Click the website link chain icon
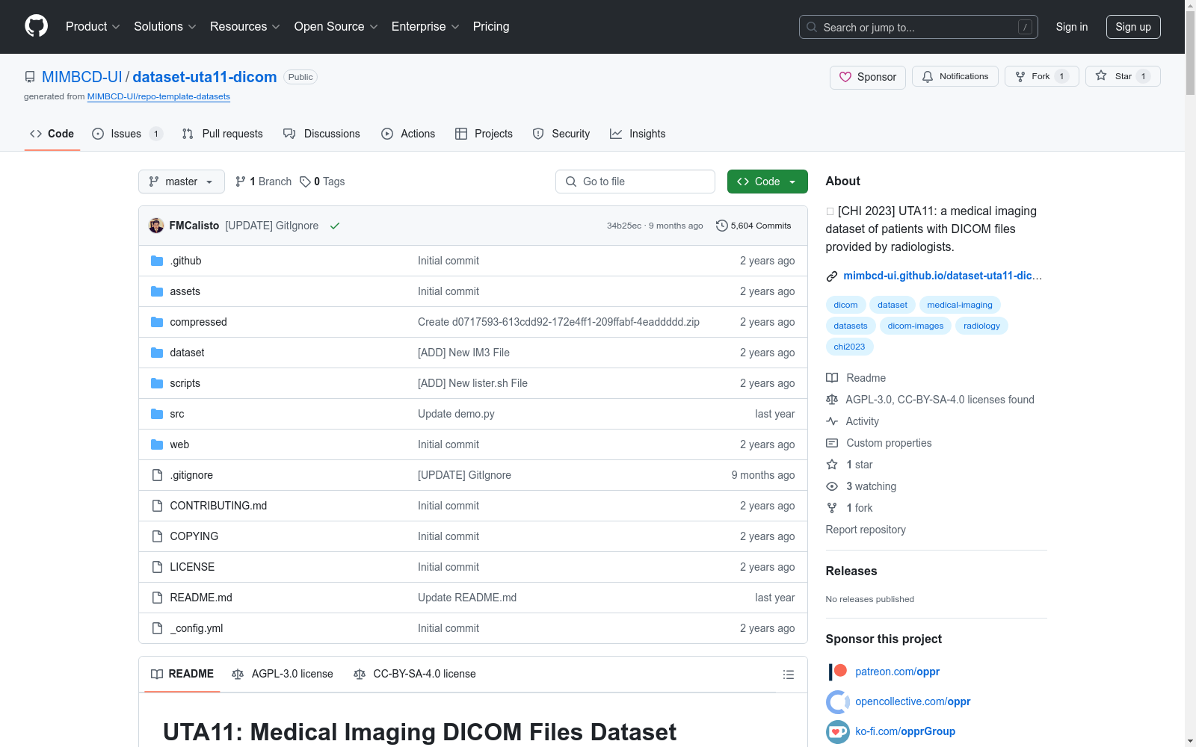Screen dimensions: 1196x747 tap(832, 276)
